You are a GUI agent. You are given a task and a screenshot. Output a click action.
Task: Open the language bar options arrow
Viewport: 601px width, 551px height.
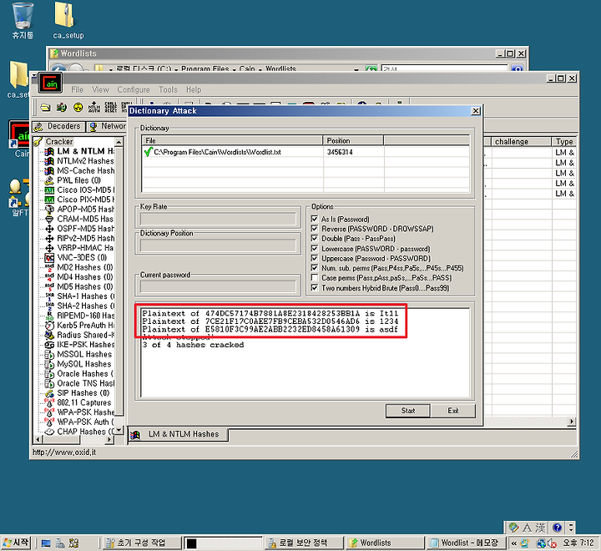tap(571, 528)
